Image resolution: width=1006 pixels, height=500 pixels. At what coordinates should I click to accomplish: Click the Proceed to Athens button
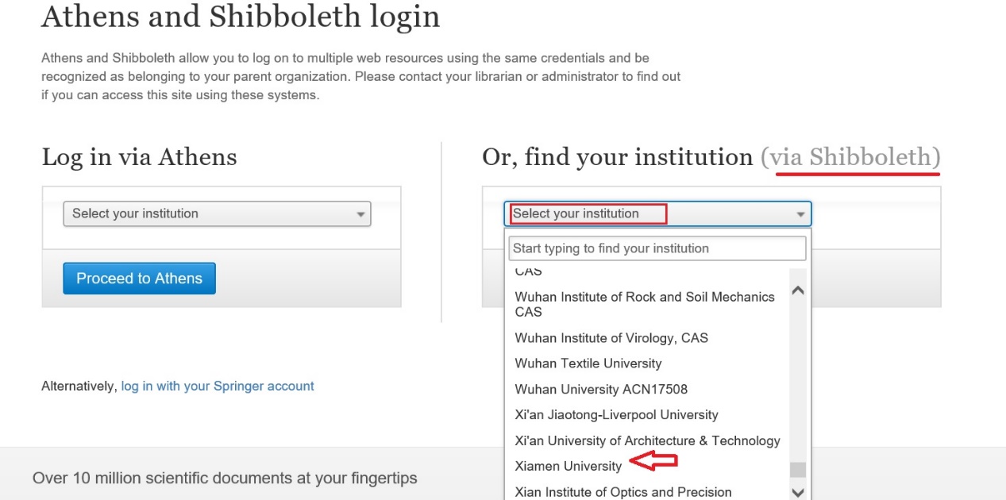click(139, 279)
